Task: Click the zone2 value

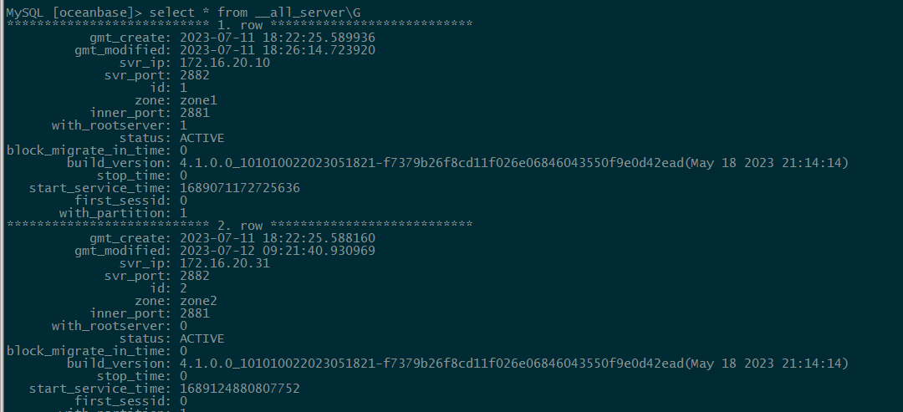Action: click(x=199, y=300)
